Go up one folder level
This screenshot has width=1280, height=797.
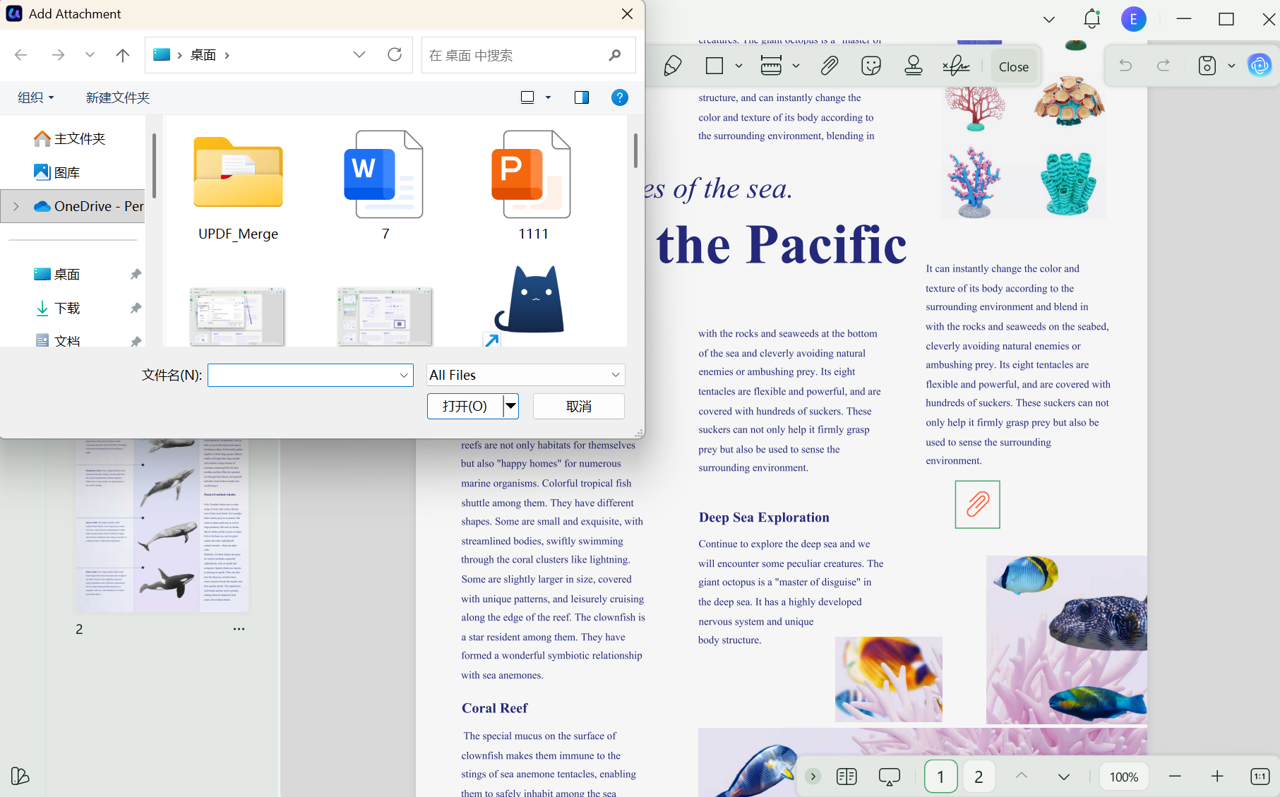tap(122, 55)
